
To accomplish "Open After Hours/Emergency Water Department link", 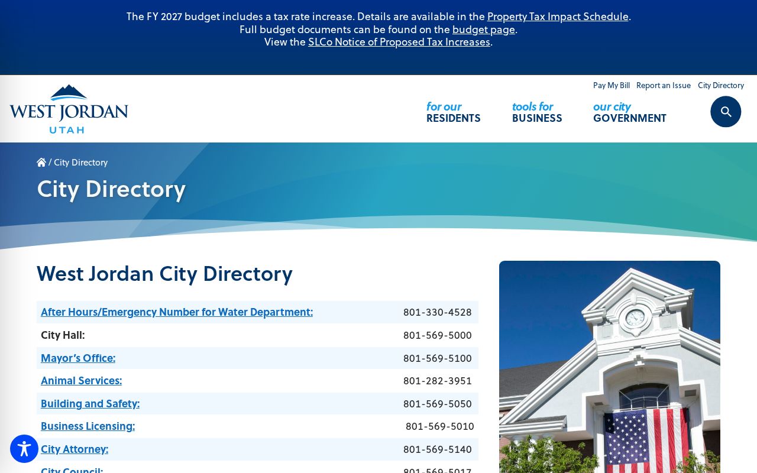I will (177, 312).
